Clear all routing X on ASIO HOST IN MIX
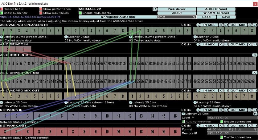Image resolution: width=258 pixels, height=140 pixels. [255, 55]
